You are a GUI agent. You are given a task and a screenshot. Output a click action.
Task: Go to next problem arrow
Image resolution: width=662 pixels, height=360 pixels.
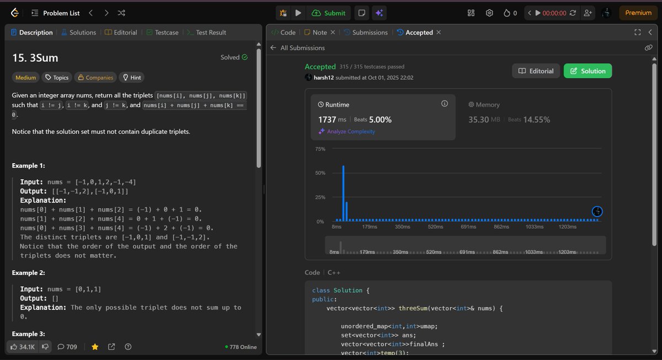(x=106, y=12)
